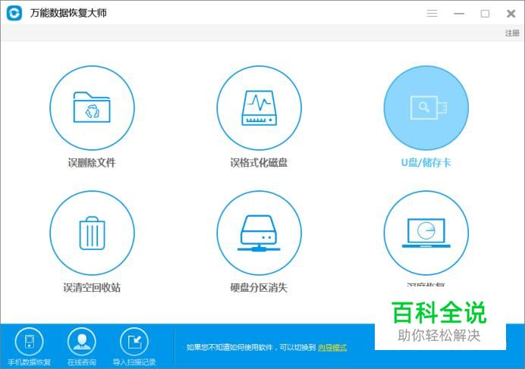Select the formatted disk recovery icon
525x369 pixels.
tap(259, 108)
